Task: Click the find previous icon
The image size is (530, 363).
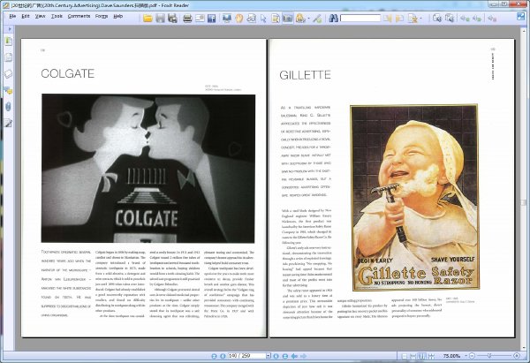Action: (388, 19)
